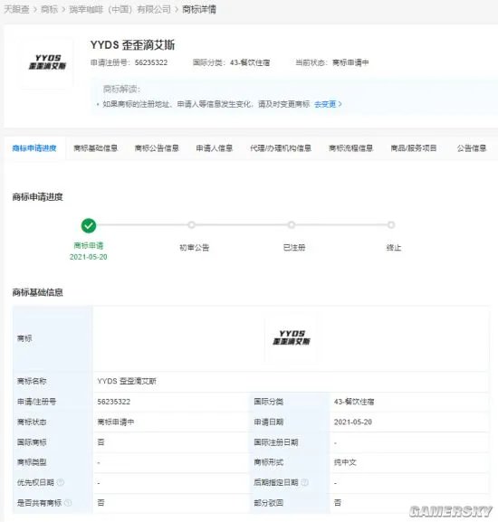The width and height of the screenshot is (498, 522).
Task: Click the 去变更 link
Action: [x=325, y=104]
